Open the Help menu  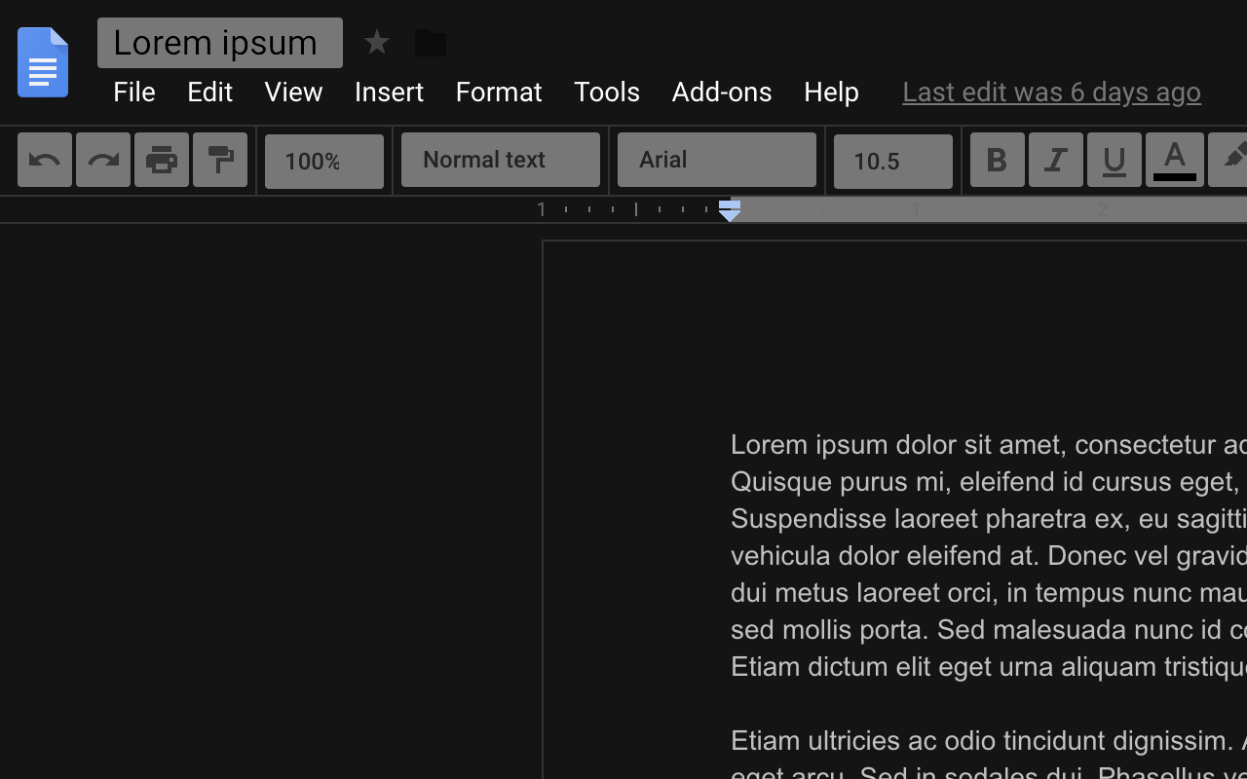(x=830, y=92)
